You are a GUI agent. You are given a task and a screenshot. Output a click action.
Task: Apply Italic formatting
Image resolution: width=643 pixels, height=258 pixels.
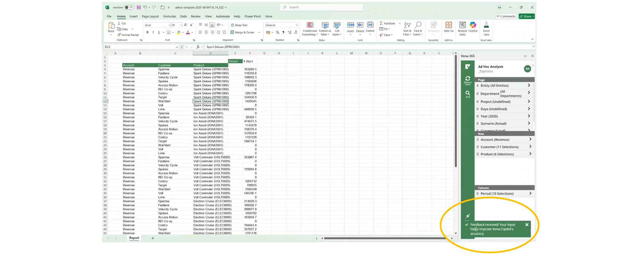pyautogui.click(x=153, y=33)
